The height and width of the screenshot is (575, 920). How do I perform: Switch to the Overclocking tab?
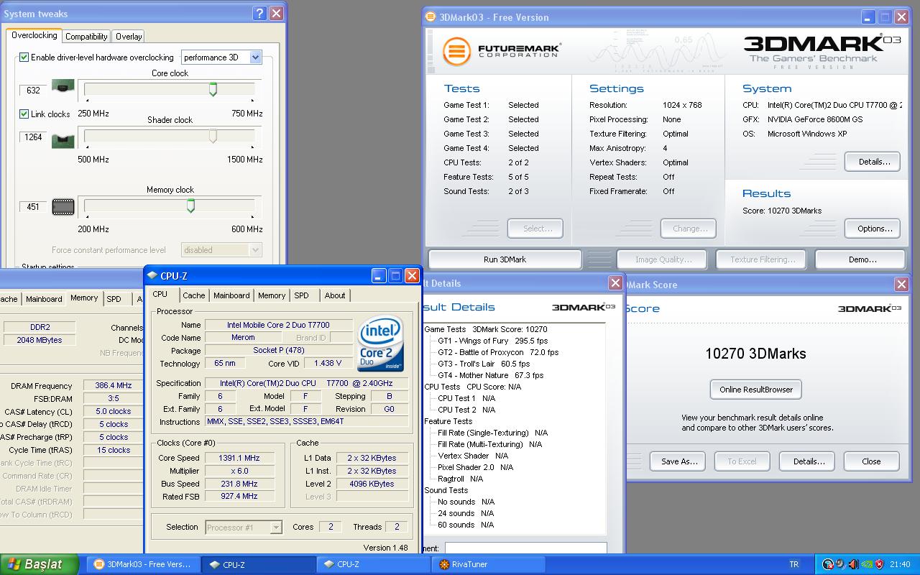(34, 35)
